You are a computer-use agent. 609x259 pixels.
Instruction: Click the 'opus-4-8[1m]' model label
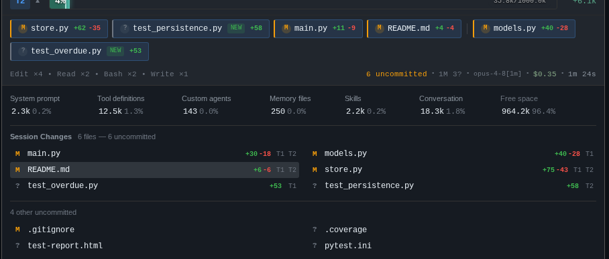pos(497,74)
